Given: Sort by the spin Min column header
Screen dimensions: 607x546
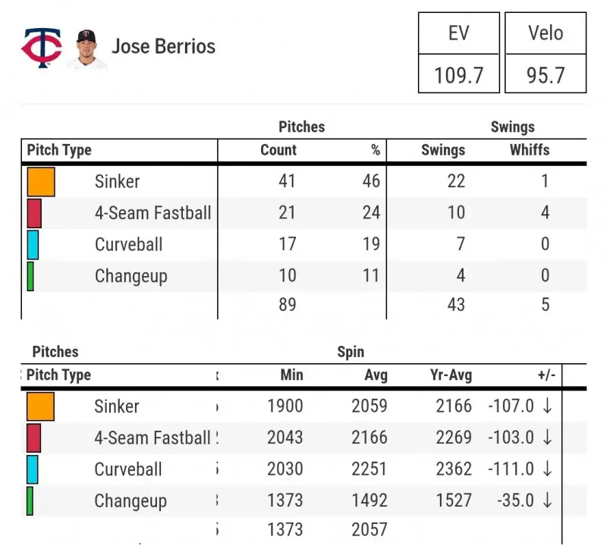Looking at the screenshot, I should pyautogui.click(x=291, y=375).
